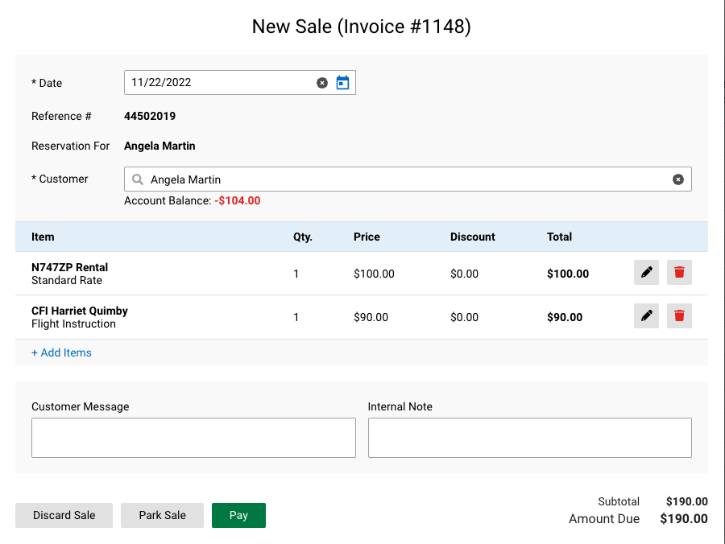Click reference number 44502019
This screenshot has width=725, height=544.
click(x=150, y=116)
